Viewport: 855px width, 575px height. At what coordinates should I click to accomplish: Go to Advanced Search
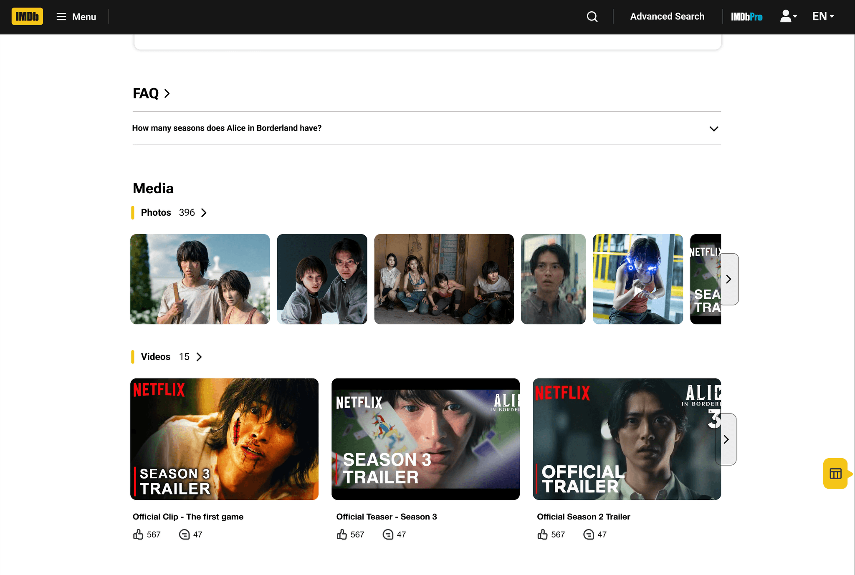[667, 17]
